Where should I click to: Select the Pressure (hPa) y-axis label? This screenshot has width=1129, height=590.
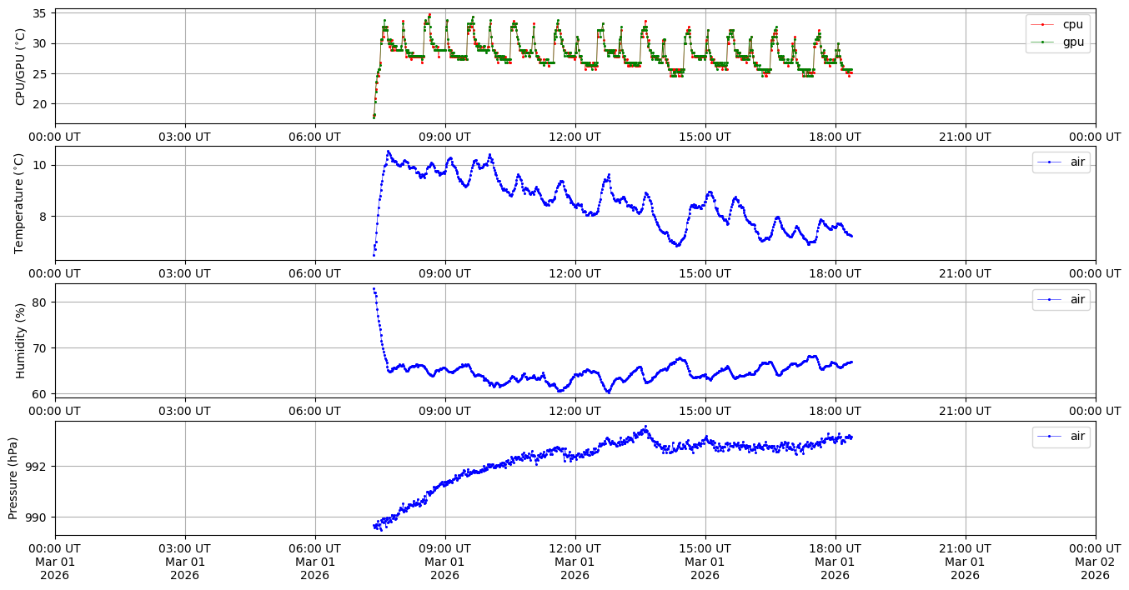pyautogui.click(x=14, y=477)
